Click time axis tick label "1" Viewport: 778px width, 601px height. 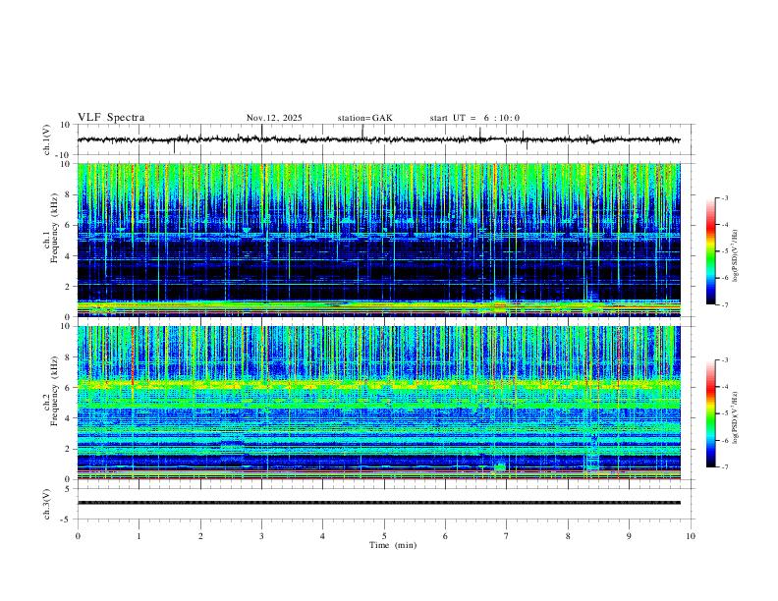[x=139, y=536]
